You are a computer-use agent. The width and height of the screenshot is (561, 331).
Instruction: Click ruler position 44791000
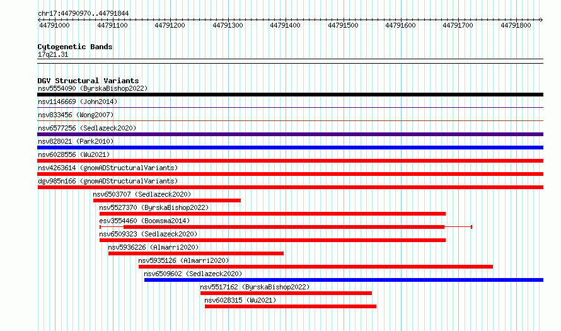coord(54,25)
